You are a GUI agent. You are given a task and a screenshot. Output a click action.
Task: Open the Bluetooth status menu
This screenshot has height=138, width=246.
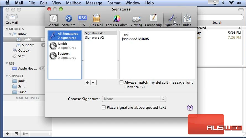click(223, 3)
